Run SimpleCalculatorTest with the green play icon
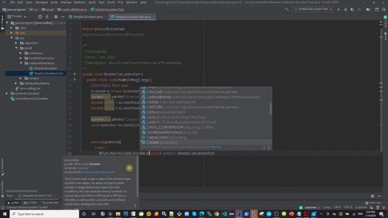This screenshot has height=218, width=388. tap(338, 10)
